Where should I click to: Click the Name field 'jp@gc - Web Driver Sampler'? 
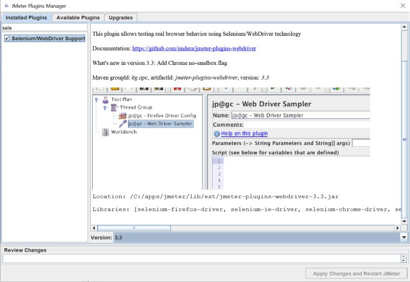(x=300, y=115)
